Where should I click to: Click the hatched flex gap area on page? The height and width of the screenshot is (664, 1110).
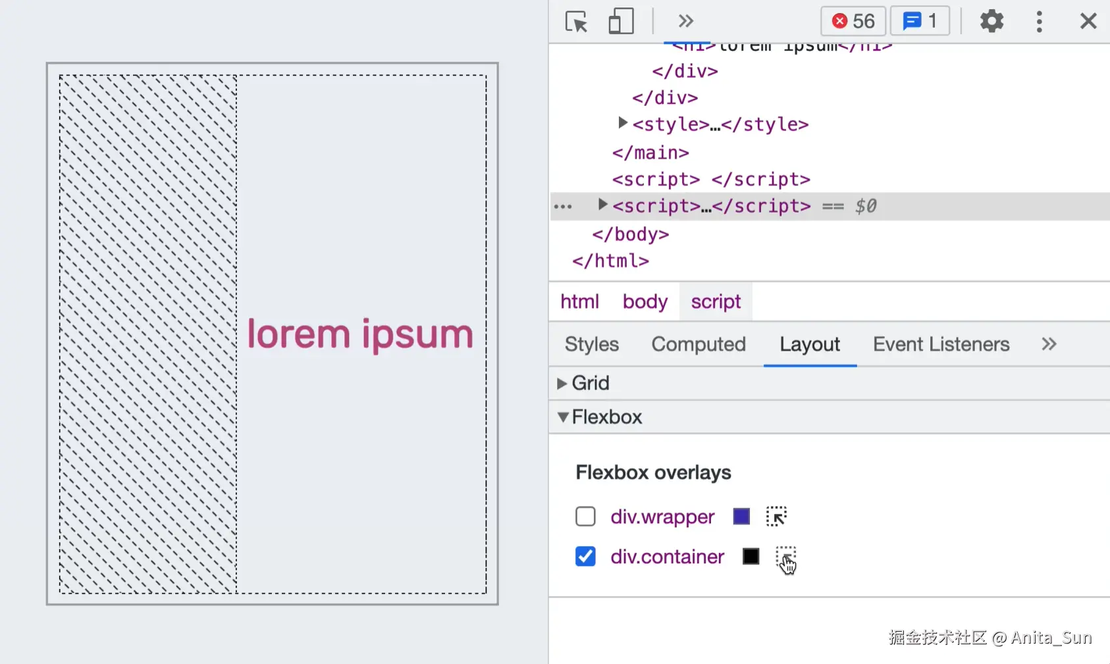pyautogui.click(x=148, y=334)
